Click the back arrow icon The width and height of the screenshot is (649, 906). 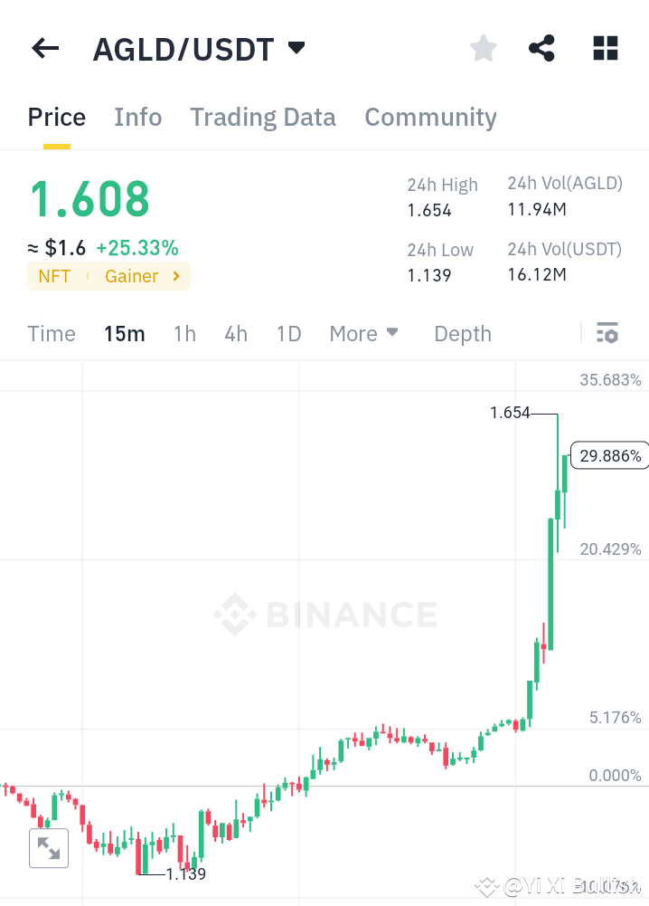(44, 48)
